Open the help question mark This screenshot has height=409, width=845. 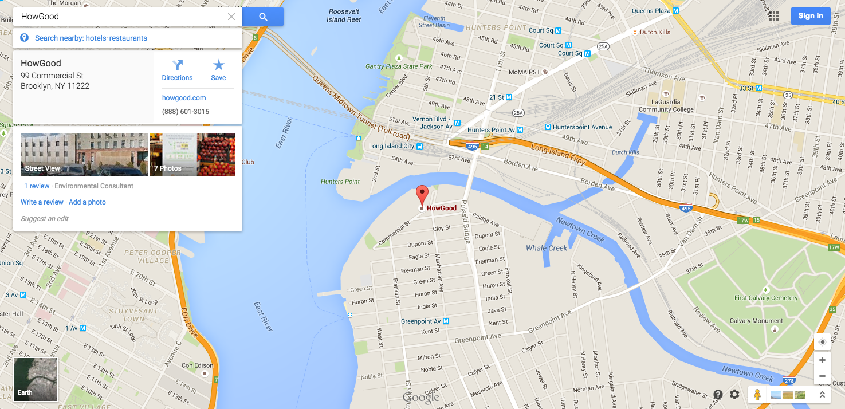click(x=718, y=395)
